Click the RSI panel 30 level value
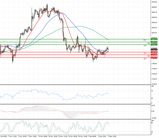The width and height of the screenshot is (159, 138). click(152, 98)
